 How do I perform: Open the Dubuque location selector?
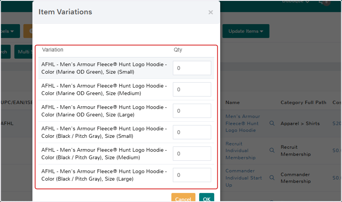[x=296, y=1]
